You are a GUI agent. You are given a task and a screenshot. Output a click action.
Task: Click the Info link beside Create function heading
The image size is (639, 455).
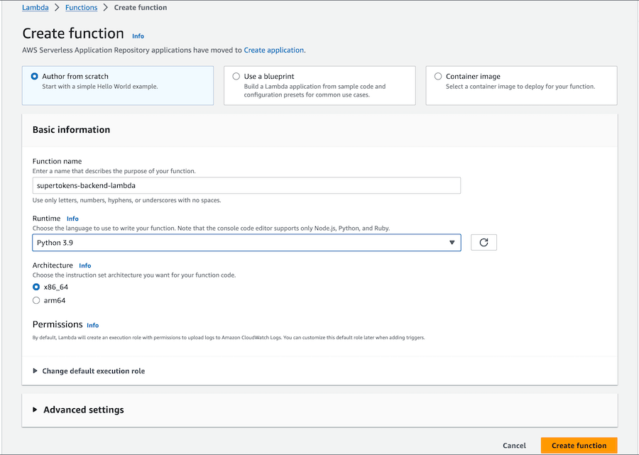click(138, 35)
